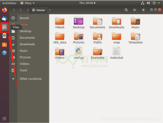The image size is (163, 123).
Task: Select the conf.py Python file
Action: pos(79,53)
